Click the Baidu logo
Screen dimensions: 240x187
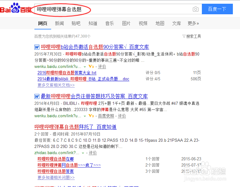[16, 8]
